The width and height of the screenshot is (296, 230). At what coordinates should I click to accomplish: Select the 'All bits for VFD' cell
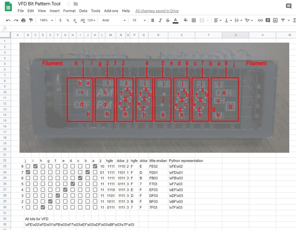tap(37, 219)
